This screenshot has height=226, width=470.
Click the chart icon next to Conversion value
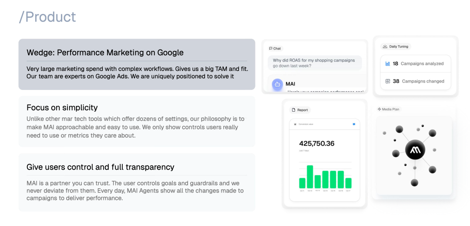(295, 124)
